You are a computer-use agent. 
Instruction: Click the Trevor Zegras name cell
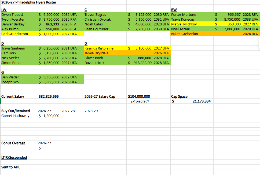(105, 14)
